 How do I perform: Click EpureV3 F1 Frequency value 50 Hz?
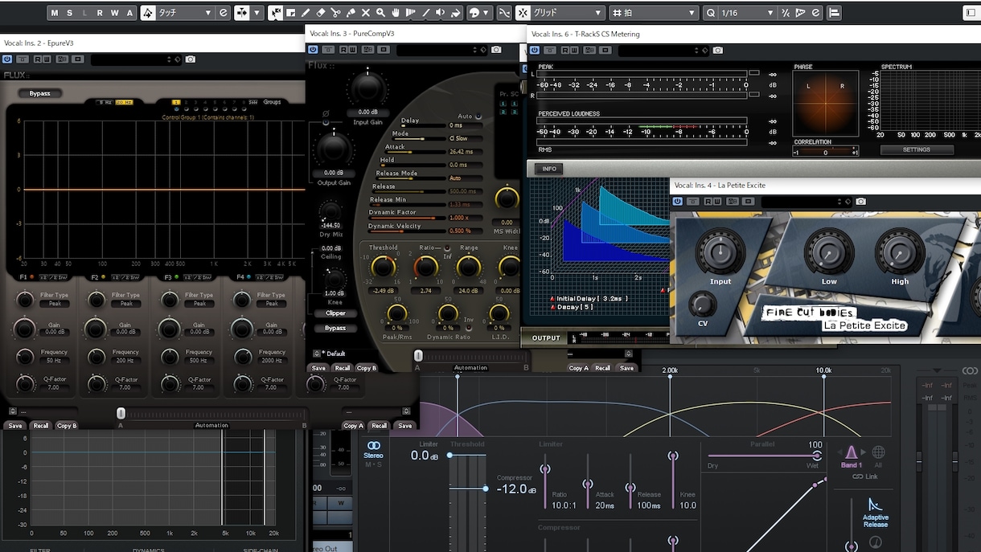point(55,362)
